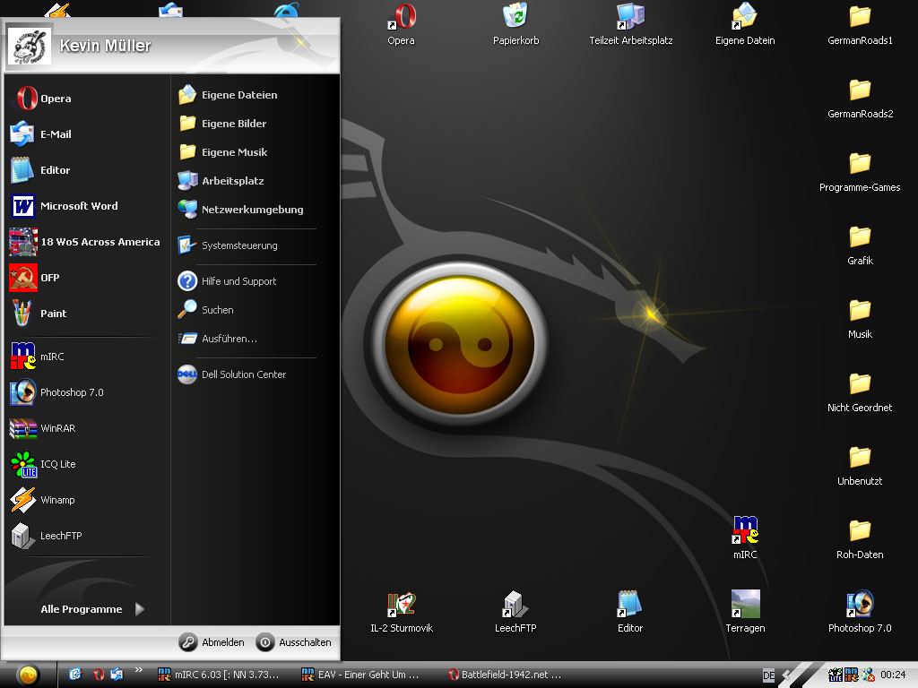Select the Opera desktop shortcut

click(x=401, y=25)
